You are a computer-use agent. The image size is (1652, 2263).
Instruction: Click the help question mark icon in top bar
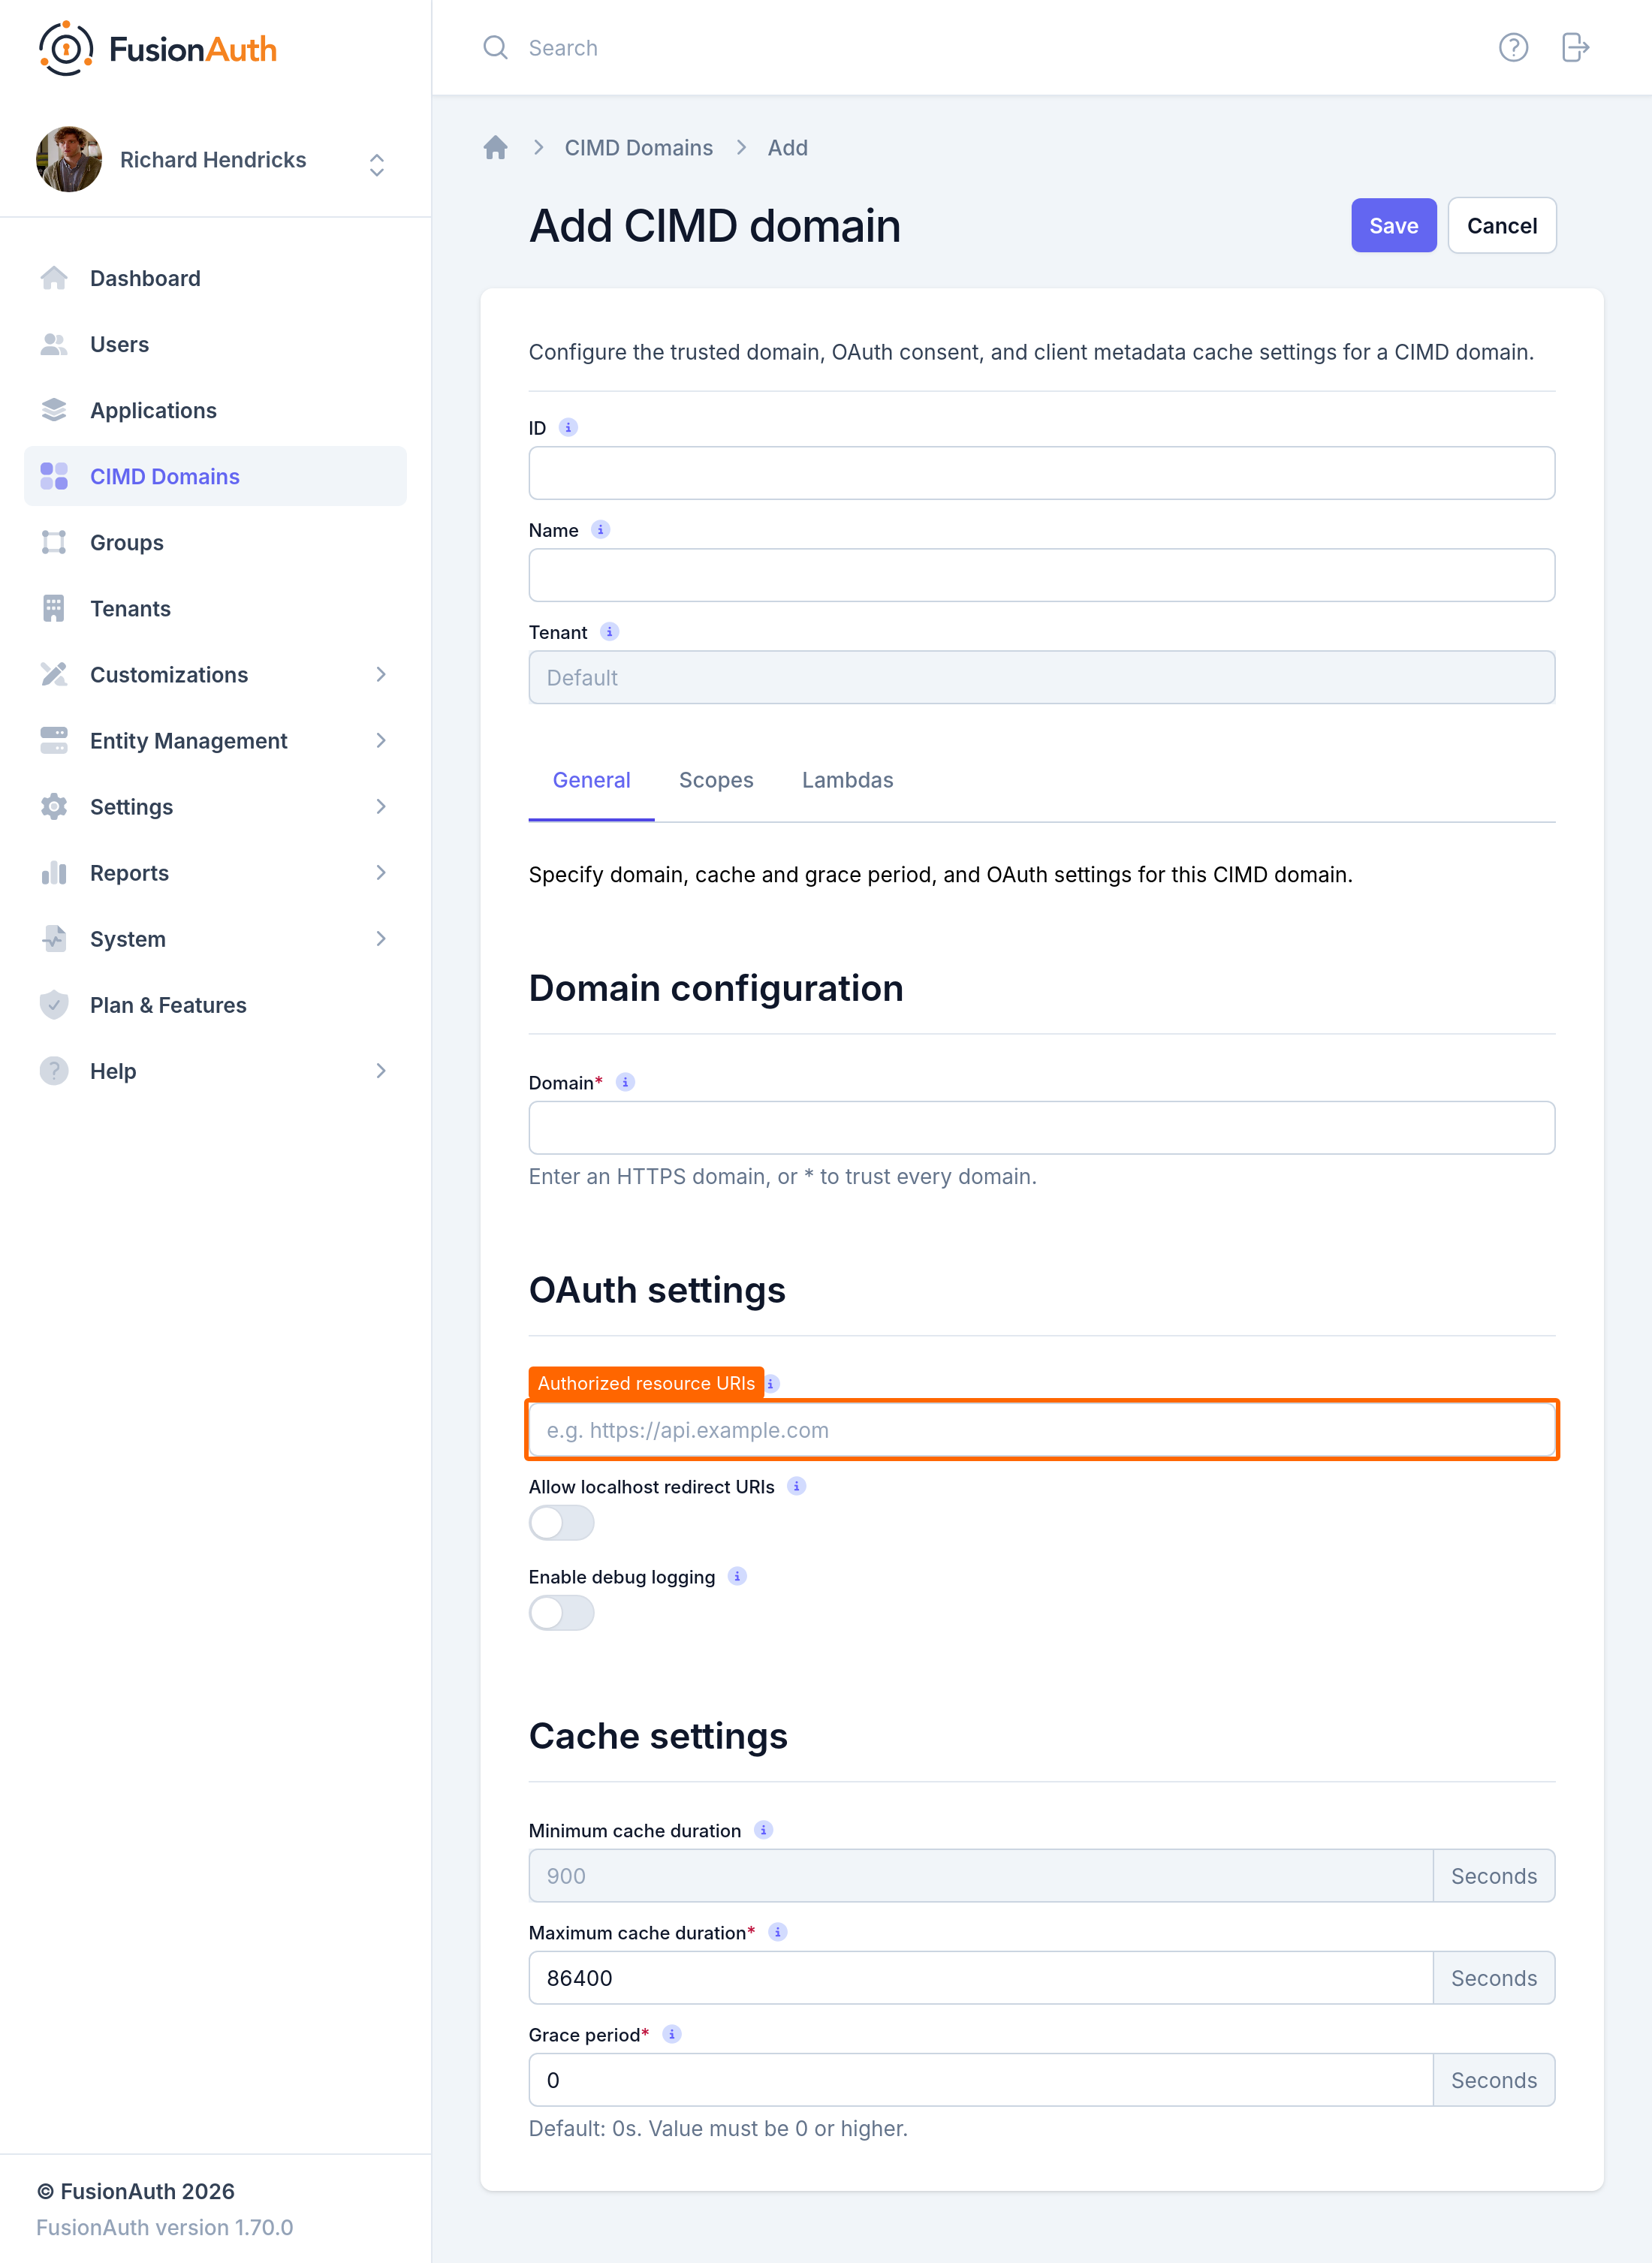pyautogui.click(x=1513, y=47)
